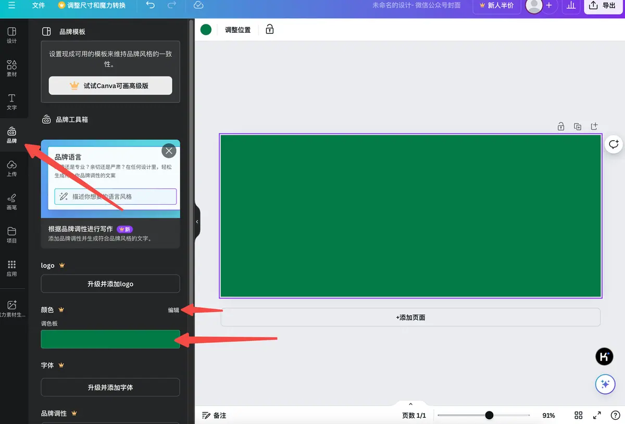625x424 pixels.
Task: Collapse the side panel with arrow handle
Action: point(197,221)
